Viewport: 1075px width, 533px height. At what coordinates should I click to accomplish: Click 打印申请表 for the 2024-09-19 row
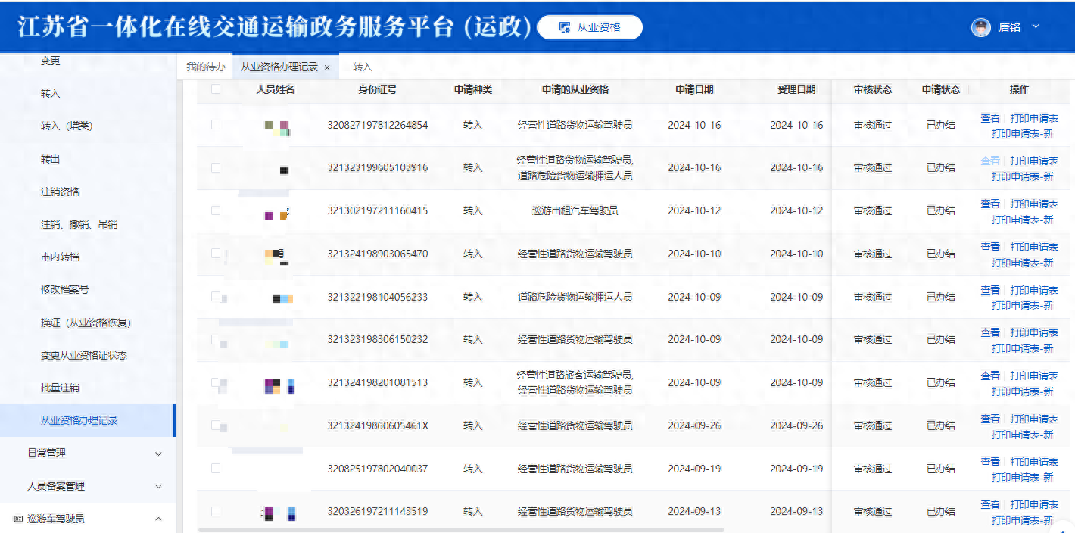1033,462
